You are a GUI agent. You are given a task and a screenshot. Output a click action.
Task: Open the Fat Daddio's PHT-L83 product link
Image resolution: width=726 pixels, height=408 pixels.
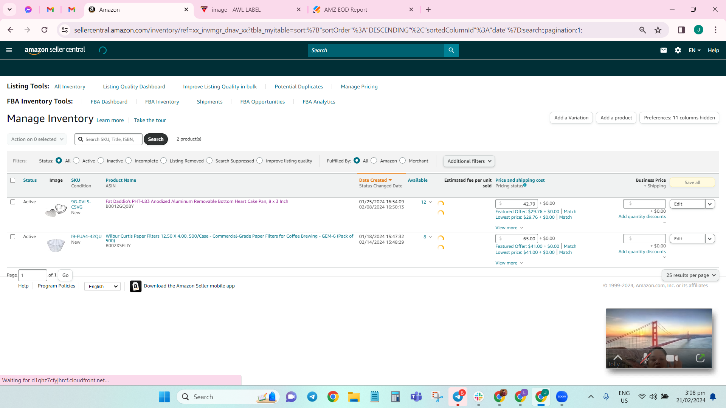(x=197, y=202)
